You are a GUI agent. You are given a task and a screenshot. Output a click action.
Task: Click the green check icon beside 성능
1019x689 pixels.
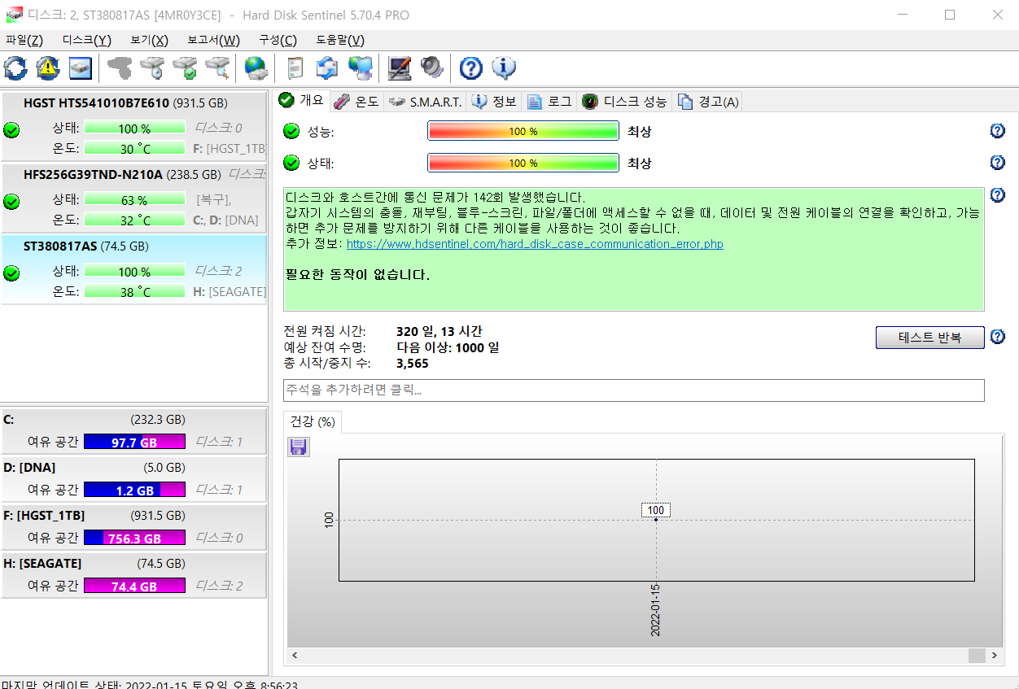(291, 132)
